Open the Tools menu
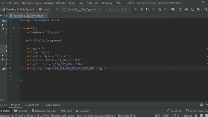This screenshot has width=208, height=117. pos(88,3)
